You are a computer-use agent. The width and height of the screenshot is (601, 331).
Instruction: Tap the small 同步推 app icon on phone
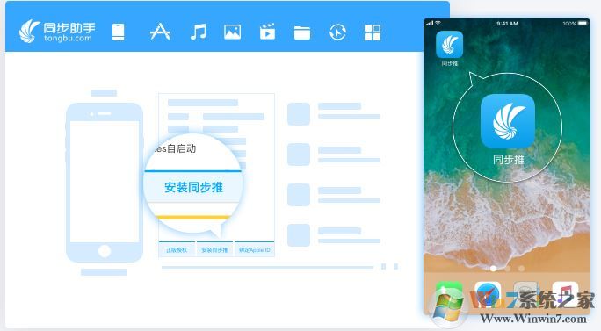[x=449, y=45]
